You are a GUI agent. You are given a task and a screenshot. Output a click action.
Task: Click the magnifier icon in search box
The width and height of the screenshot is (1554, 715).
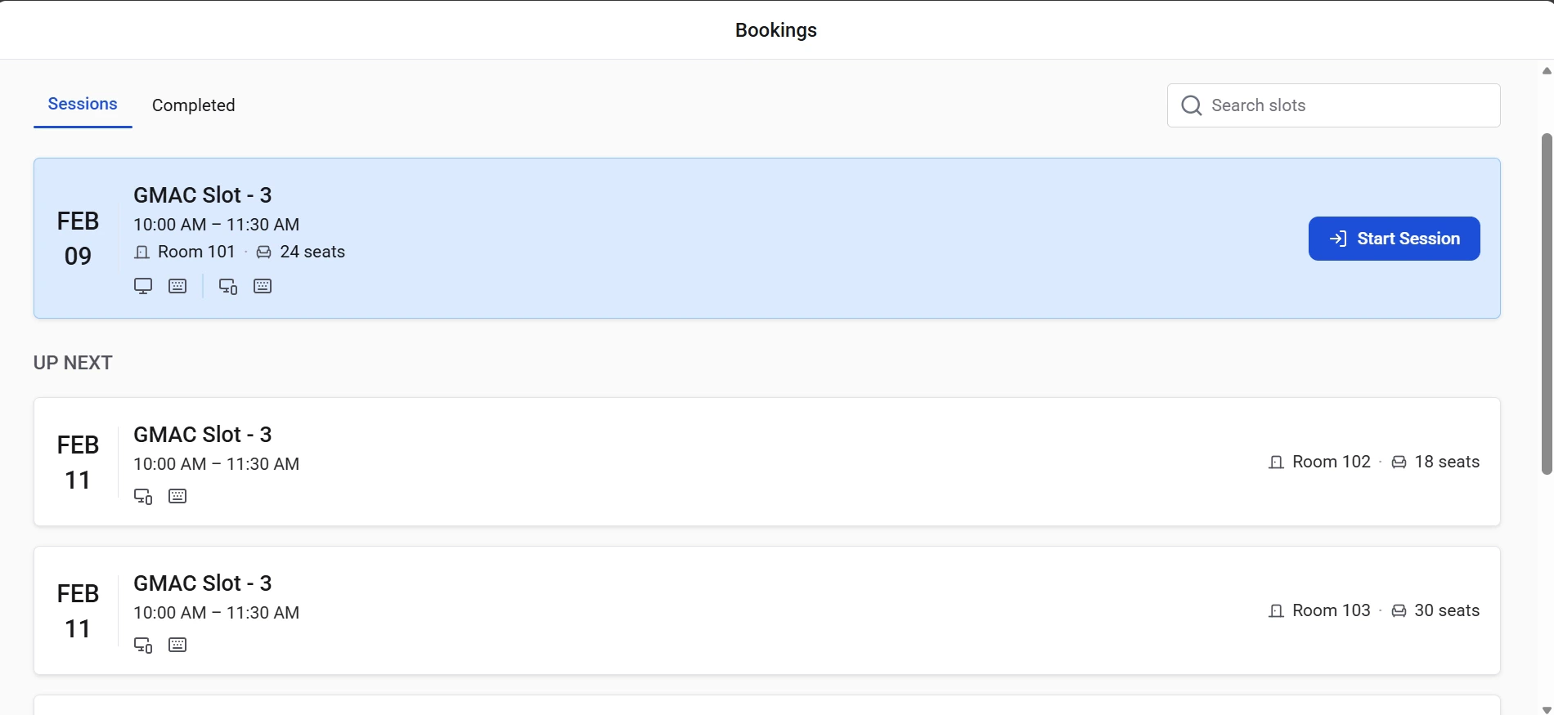[x=1192, y=105]
